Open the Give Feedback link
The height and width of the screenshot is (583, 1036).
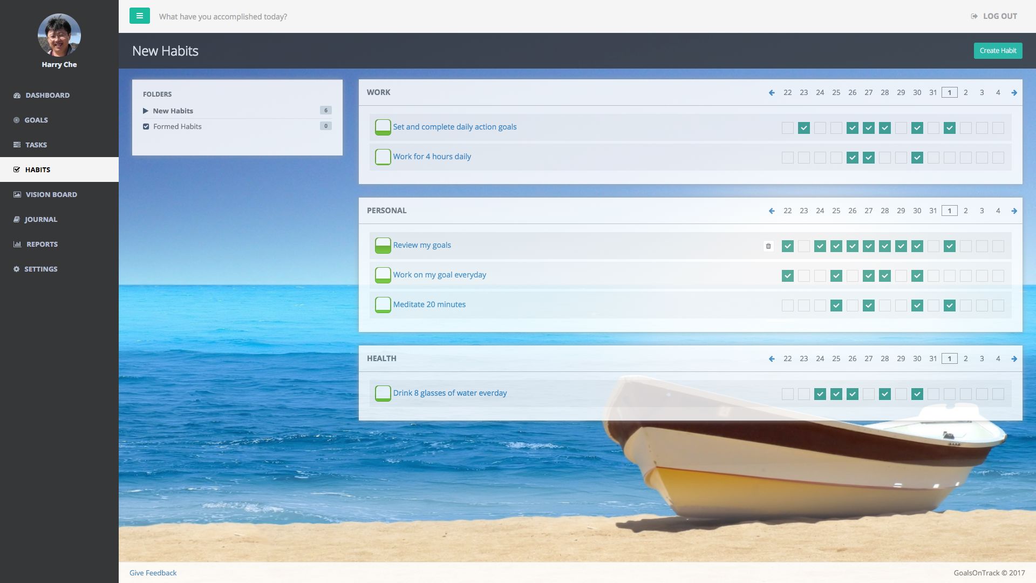pyautogui.click(x=153, y=573)
